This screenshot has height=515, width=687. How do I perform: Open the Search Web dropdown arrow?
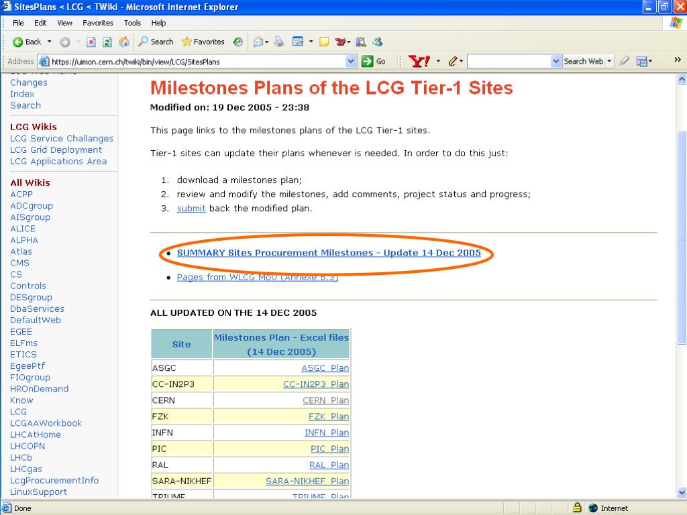coord(609,61)
